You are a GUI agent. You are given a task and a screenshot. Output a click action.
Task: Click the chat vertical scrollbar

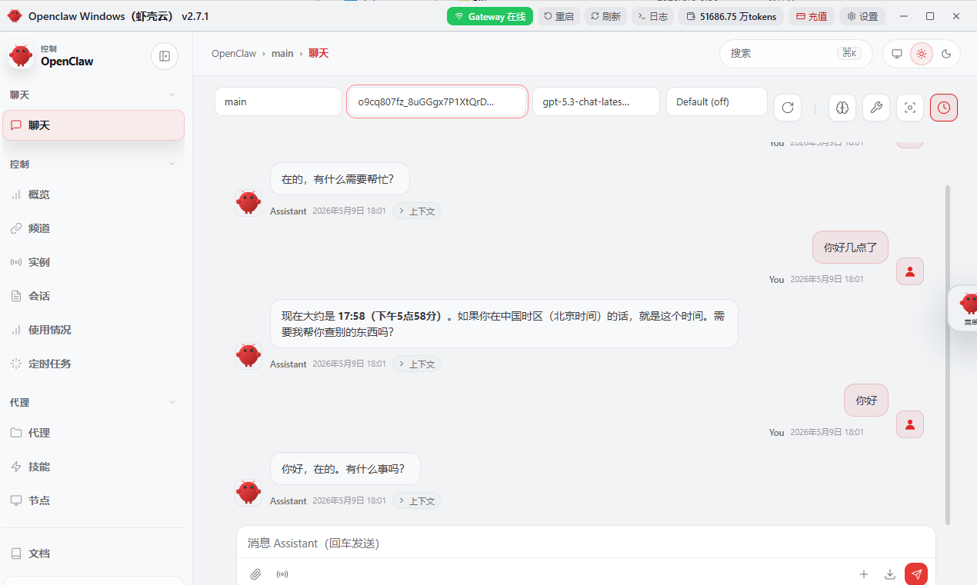[948, 354]
